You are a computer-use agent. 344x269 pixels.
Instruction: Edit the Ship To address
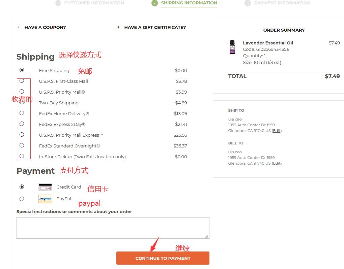[277, 131]
